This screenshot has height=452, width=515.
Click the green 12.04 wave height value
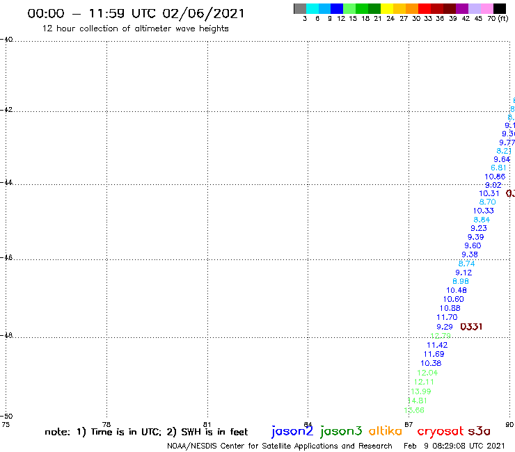427,373
